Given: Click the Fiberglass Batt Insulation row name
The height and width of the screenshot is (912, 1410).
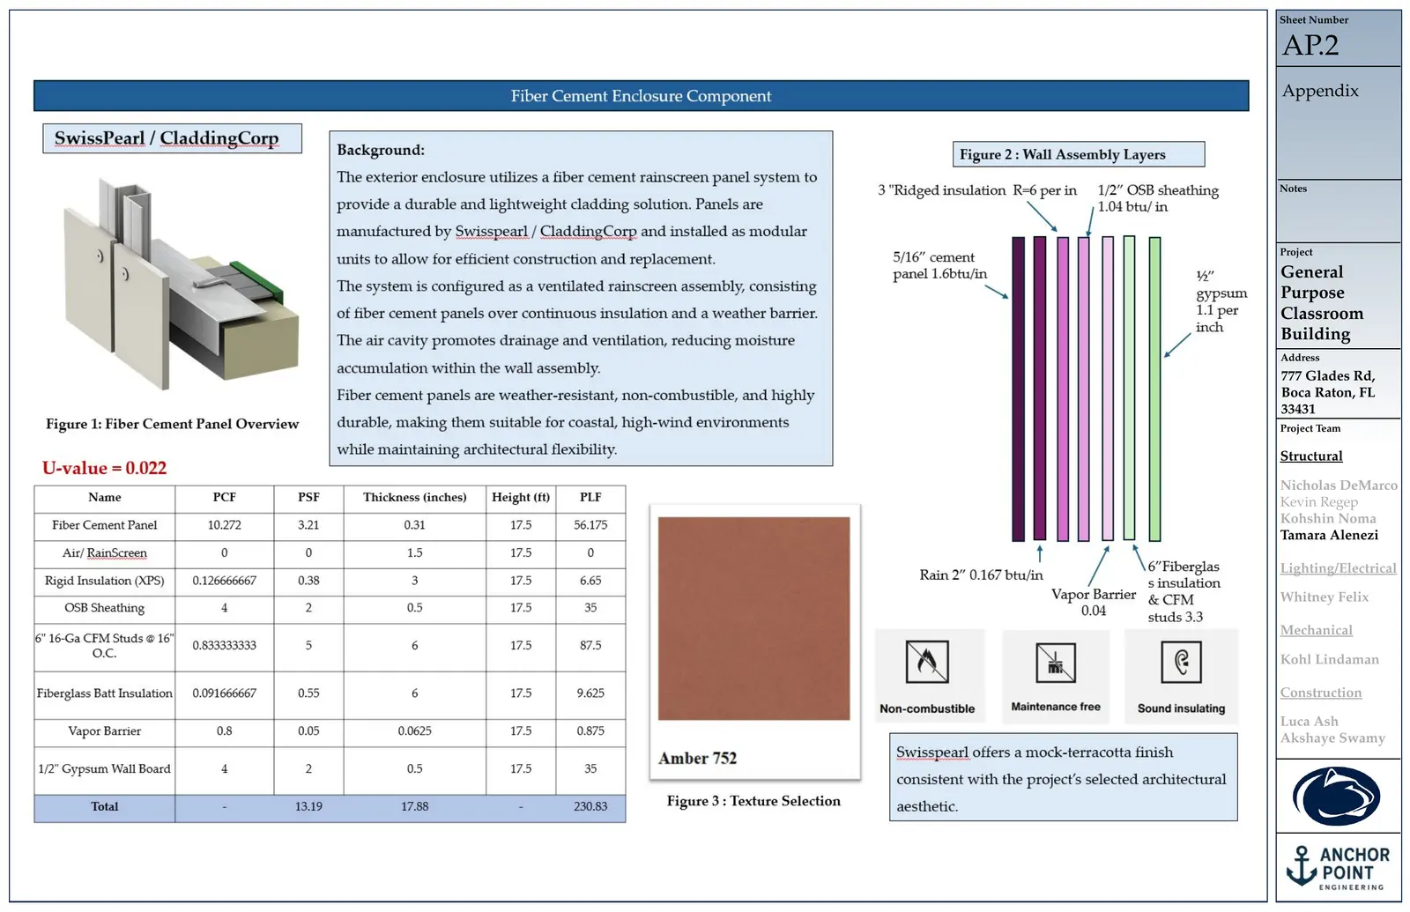Looking at the screenshot, I should point(104,693).
